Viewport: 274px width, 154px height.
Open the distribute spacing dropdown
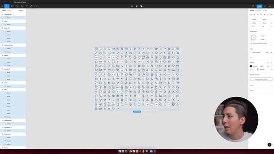(x=271, y=14)
